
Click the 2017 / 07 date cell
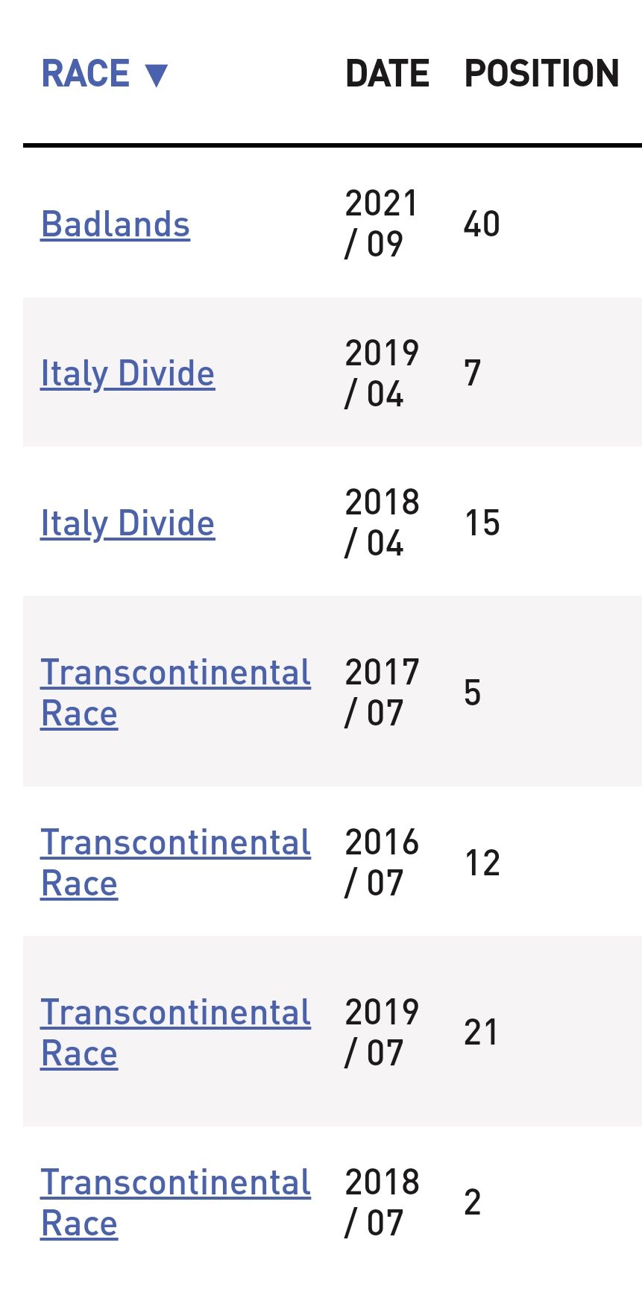[x=381, y=693]
